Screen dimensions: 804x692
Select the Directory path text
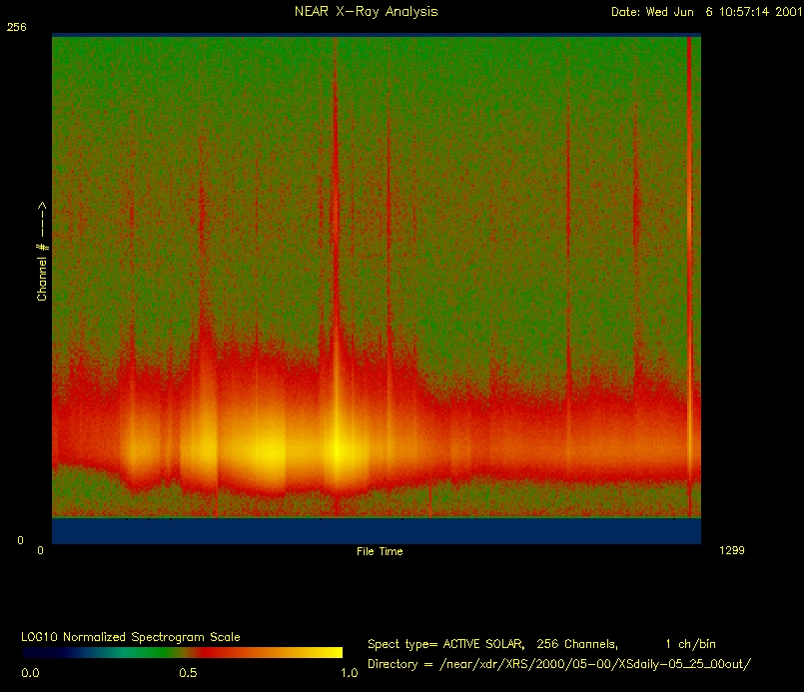click(x=558, y=664)
